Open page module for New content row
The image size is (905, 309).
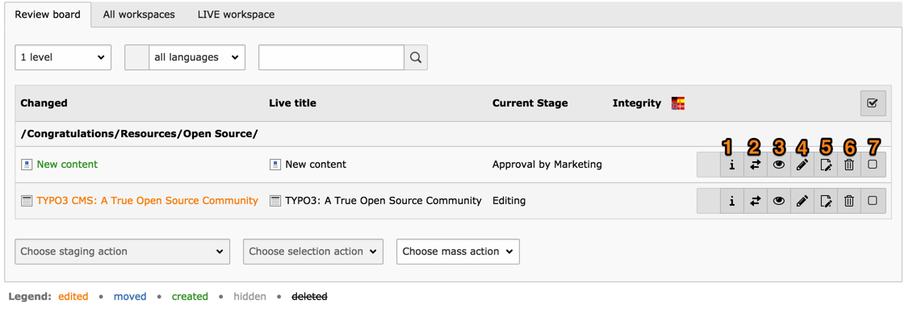826,165
